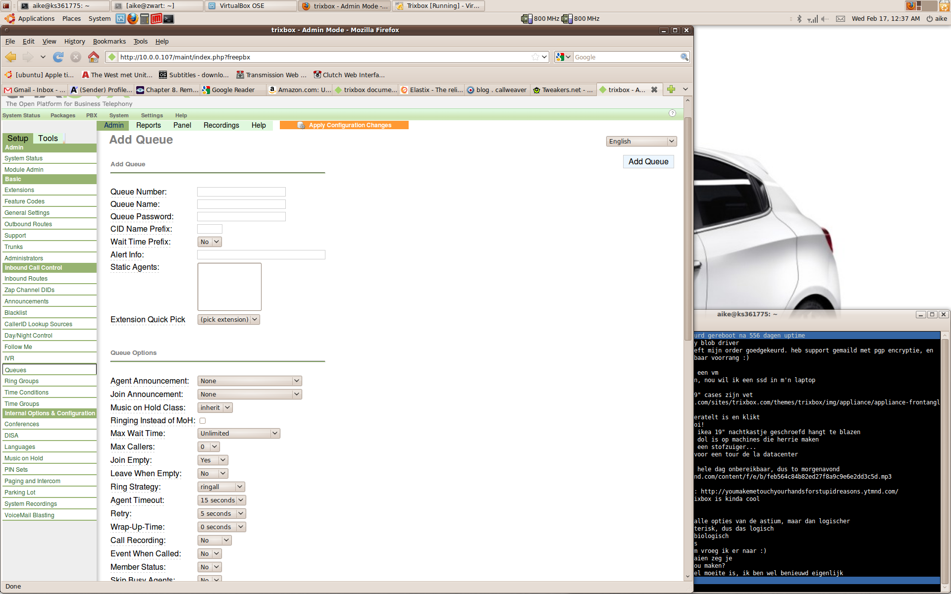Viewport: 951px width, 594px height.
Task: Open the volume indicator icon
Action: (825, 19)
